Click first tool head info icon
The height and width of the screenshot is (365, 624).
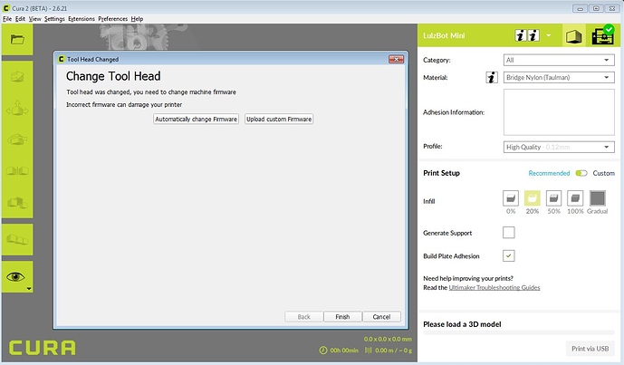point(520,35)
